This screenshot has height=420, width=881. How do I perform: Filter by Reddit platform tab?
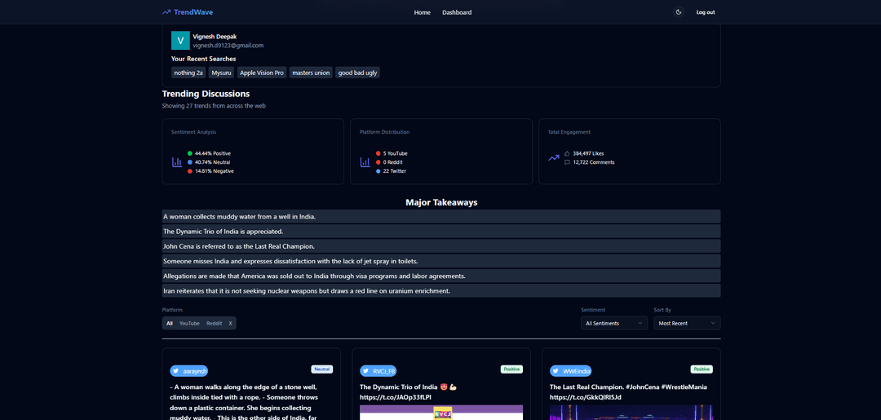tap(214, 324)
